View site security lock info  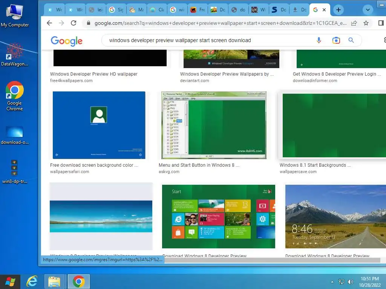[89, 23]
